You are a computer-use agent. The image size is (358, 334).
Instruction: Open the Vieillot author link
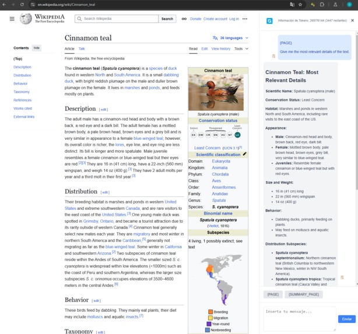click(x=213, y=226)
